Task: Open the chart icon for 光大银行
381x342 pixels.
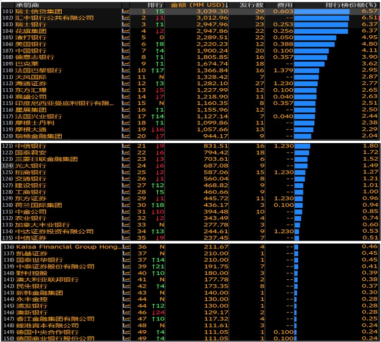Action: [x=126, y=166]
